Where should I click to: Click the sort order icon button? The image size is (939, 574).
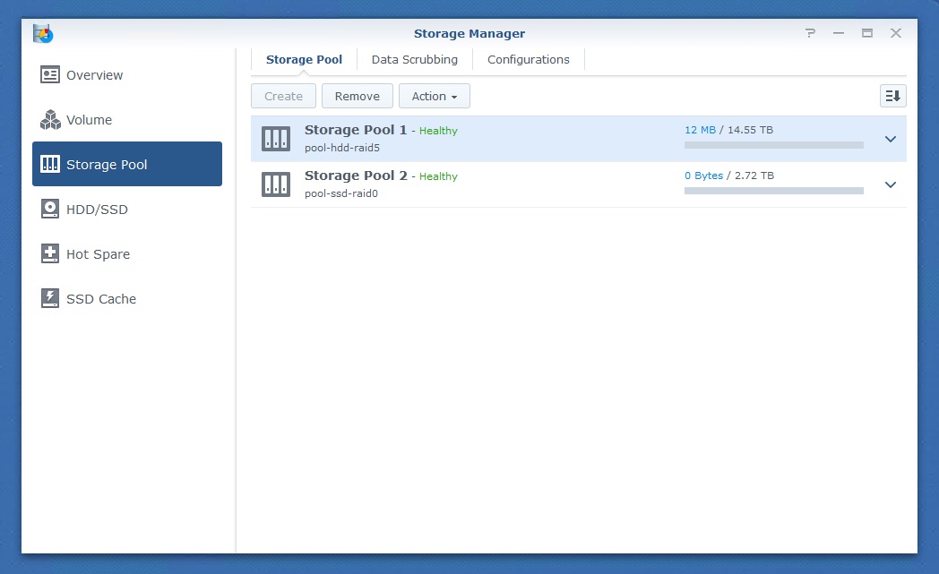click(892, 96)
